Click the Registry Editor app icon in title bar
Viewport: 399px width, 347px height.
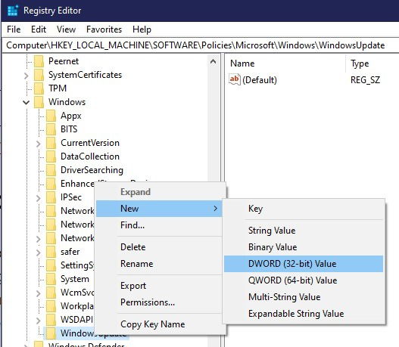click(x=13, y=11)
